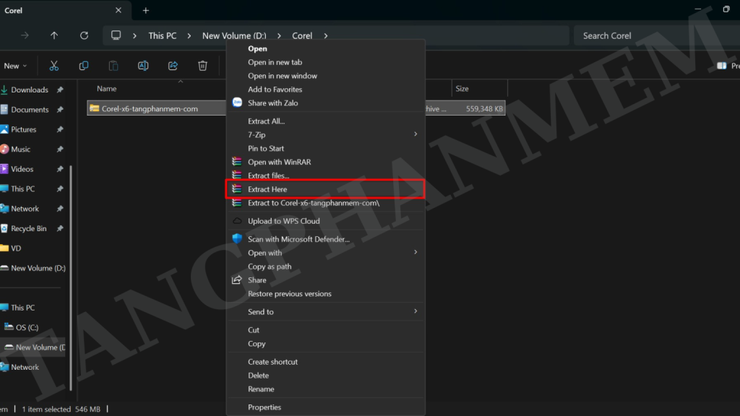Click the Rename icon in toolbar
The width and height of the screenshot is (740, 416).
tap(143, 66)
